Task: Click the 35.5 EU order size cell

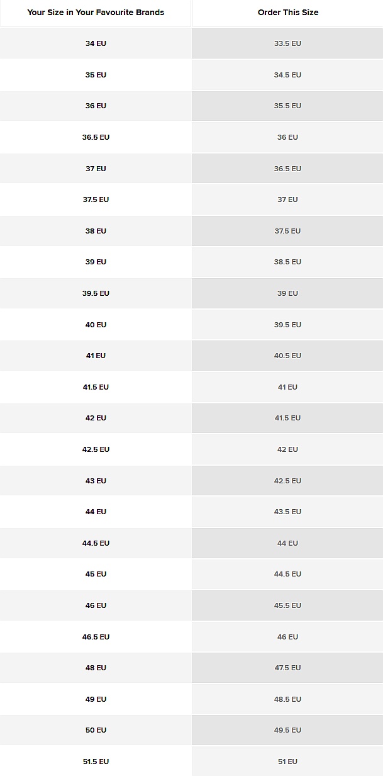Action: (x=287, y=106)
